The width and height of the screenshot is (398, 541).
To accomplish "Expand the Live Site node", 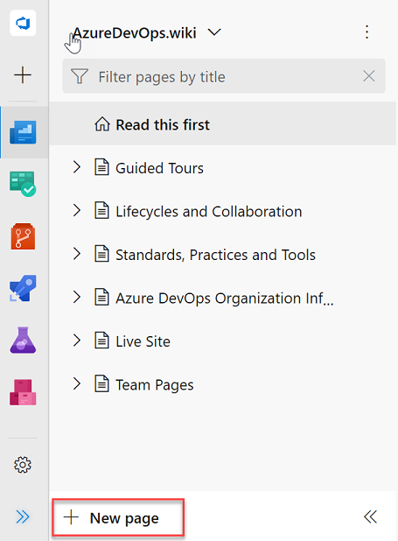I will click(77, 341).
